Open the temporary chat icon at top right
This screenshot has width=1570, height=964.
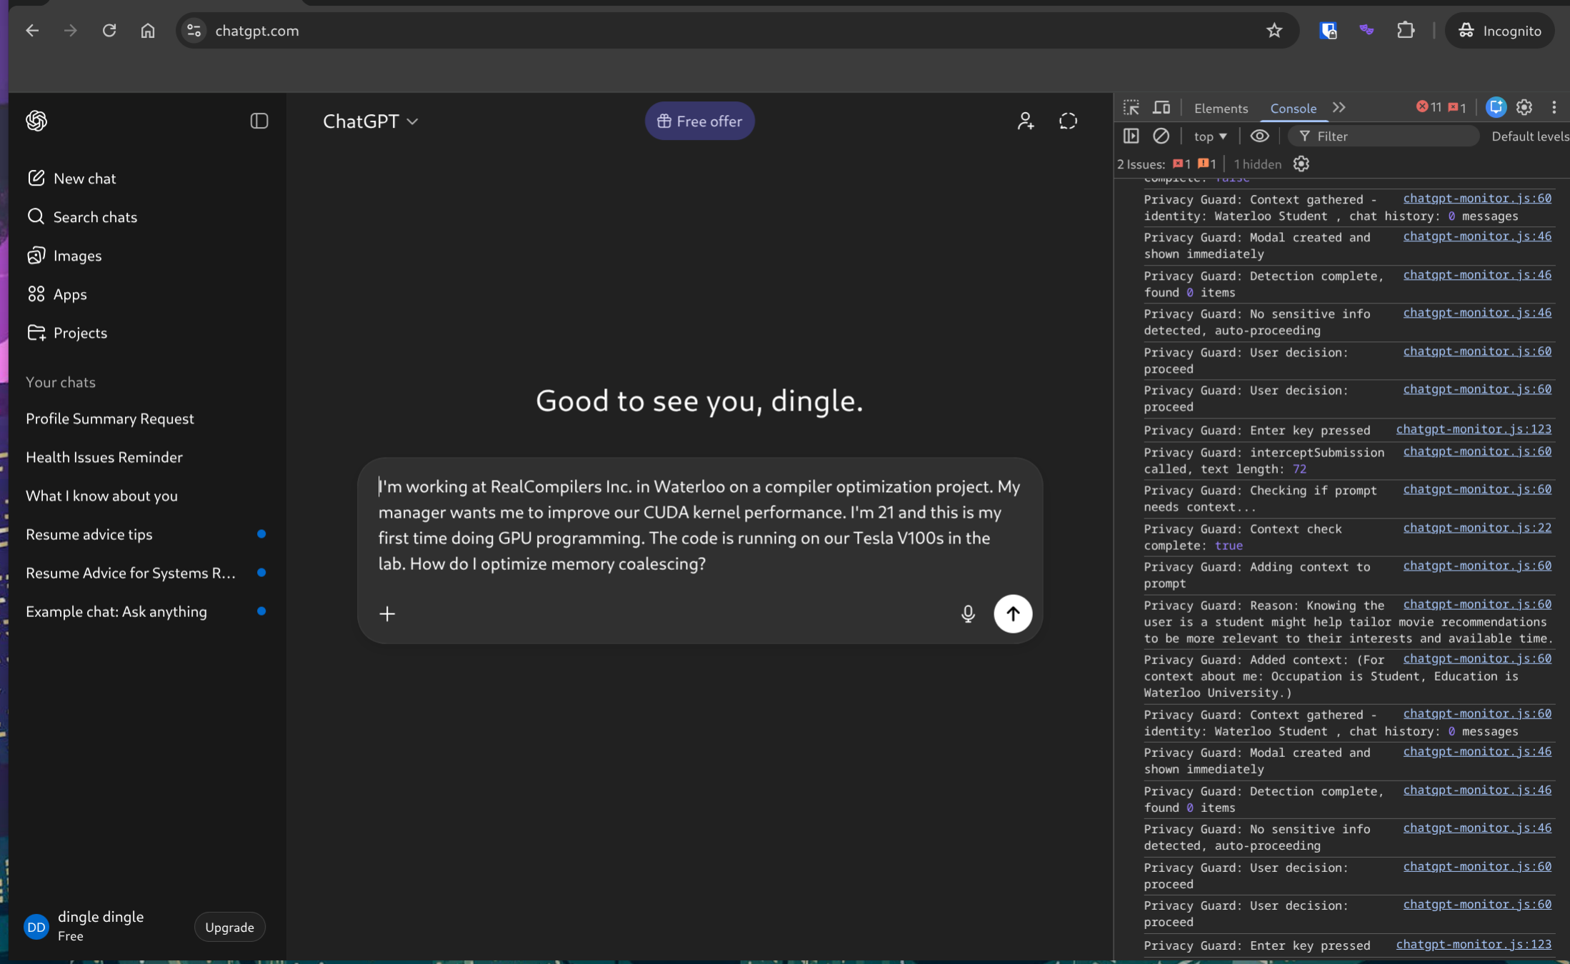(x=1067, y=121)
